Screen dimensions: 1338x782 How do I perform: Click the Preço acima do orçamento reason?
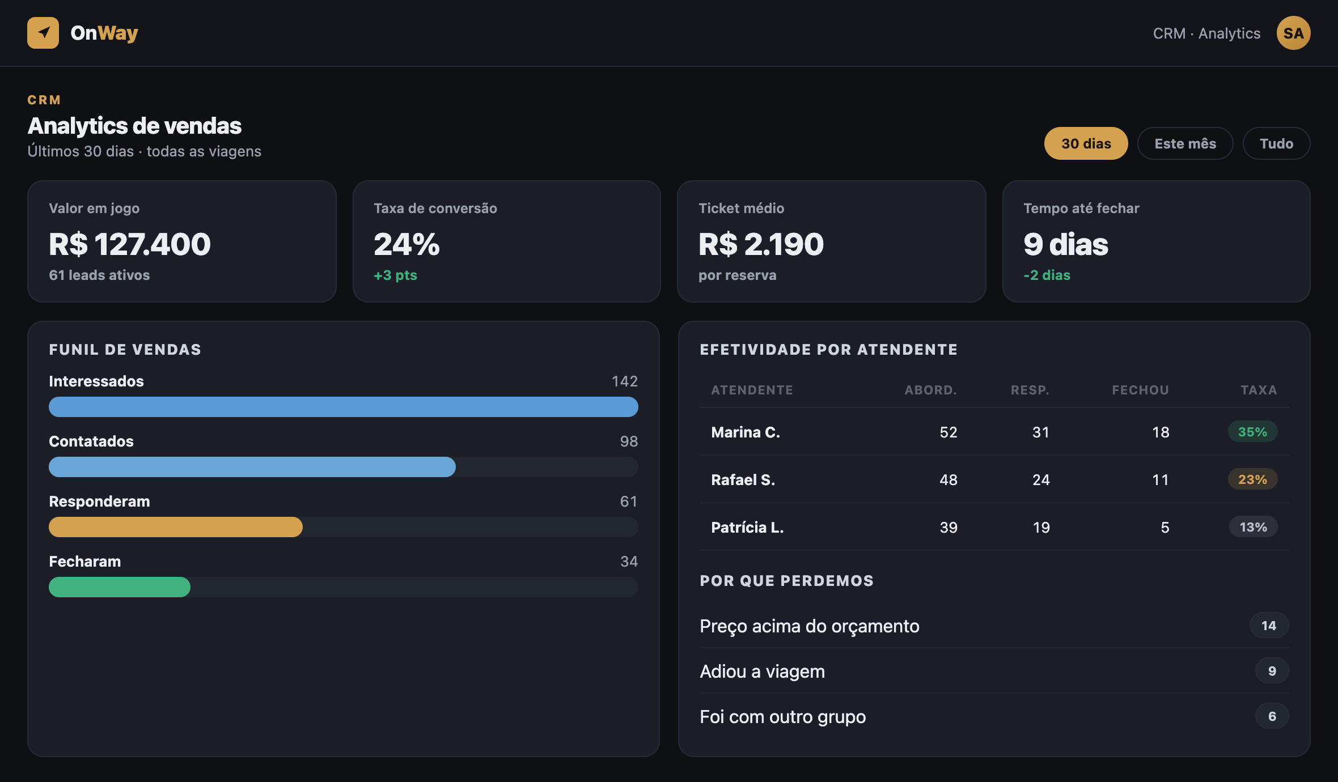pos(809,626)
